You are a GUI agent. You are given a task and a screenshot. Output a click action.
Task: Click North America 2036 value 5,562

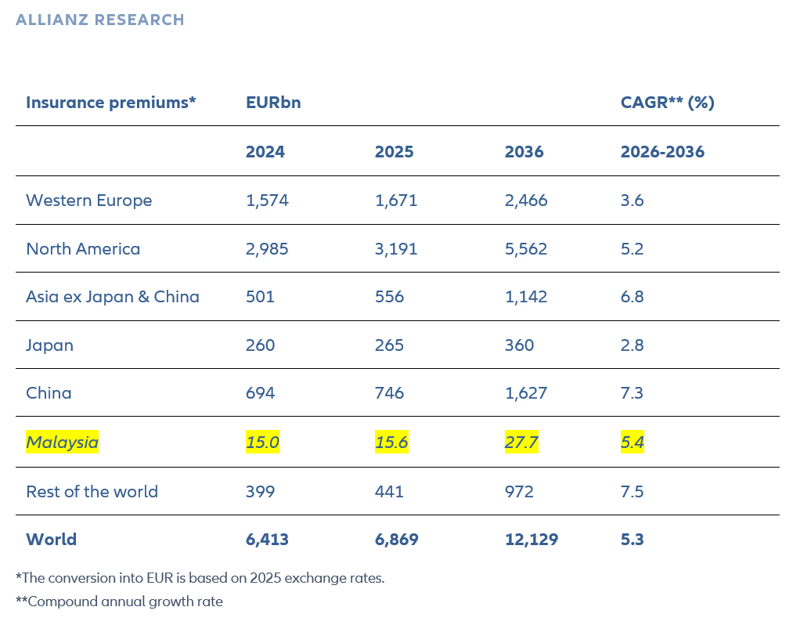526,249
